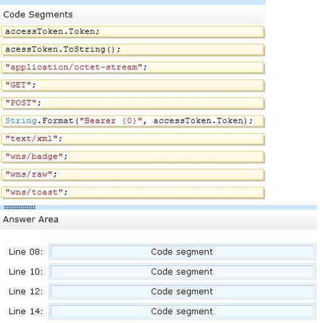Choose the "text/xml"; code segment

click(133, 139)
